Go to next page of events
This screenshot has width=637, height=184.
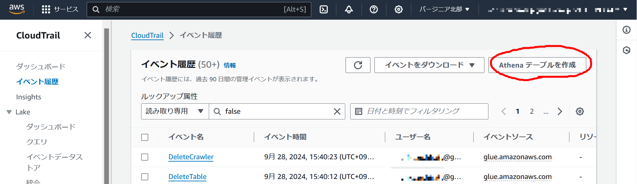pyautogui.click(x=560, y=111)
